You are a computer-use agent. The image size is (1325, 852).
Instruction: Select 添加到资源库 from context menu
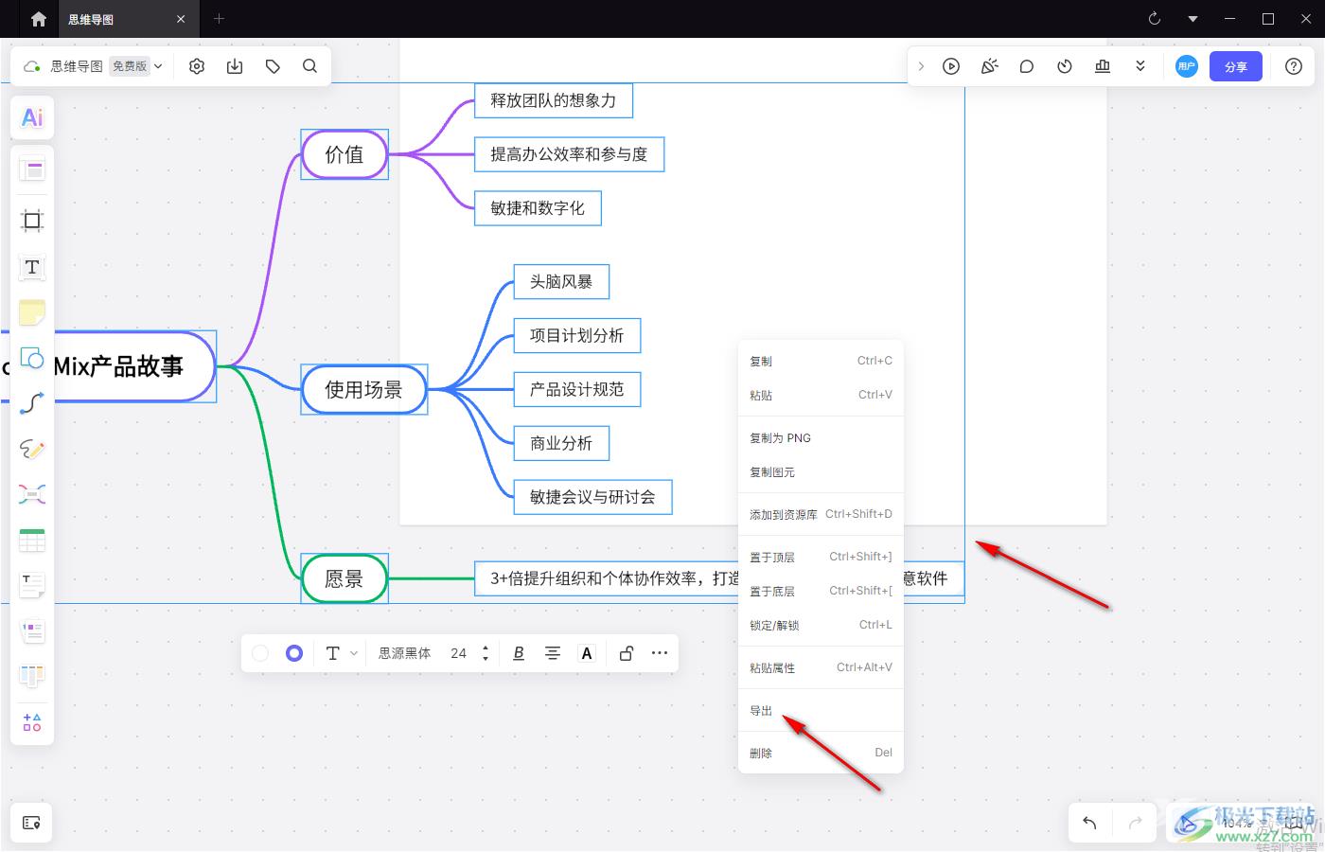click(821, 514)
